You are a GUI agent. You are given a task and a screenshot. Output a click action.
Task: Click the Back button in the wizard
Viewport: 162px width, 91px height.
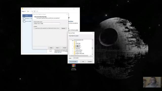tap(51, 48)
